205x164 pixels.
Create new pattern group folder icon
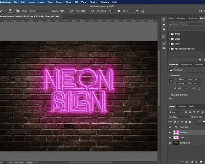[x=200, y=60]
